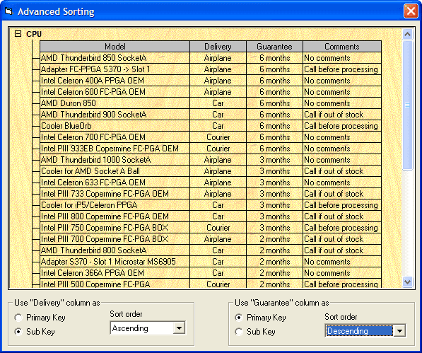Screen dimensions: 422x353
Task: Click the scrollbar down arrow
Action: [x=407, y=282]
